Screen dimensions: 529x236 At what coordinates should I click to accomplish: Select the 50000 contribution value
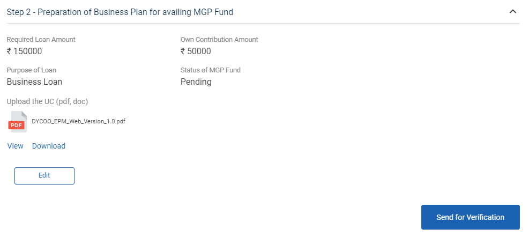pyautogui.click(x=199, y=51)
